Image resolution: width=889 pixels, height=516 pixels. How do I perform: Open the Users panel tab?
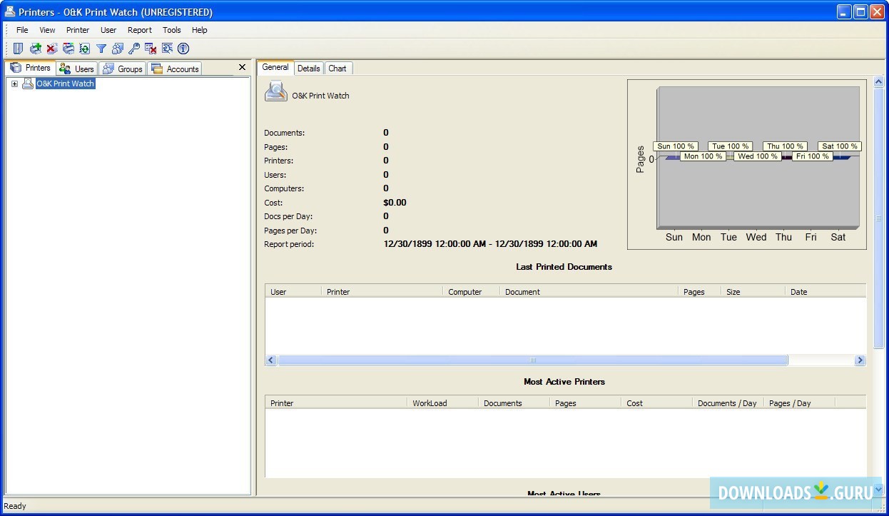[77, 69]
